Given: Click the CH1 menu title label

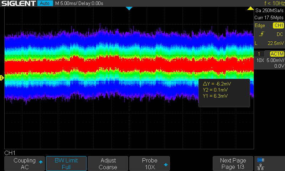Looking at the screenshot, I should [10, 153].
